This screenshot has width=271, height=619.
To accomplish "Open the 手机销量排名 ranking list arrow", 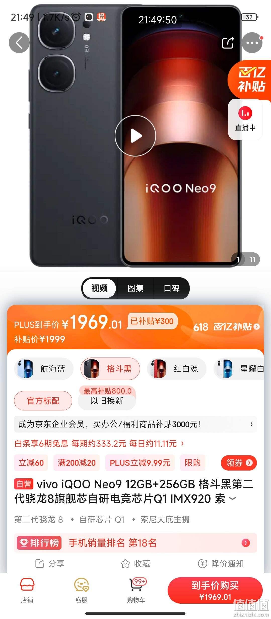I will tap(246, 543).
